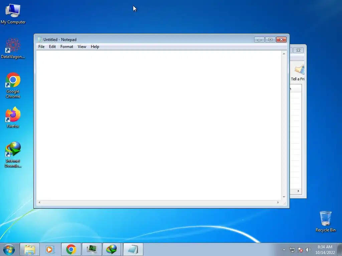Screen dimensions: 342x256
Task: Open the Windows Start menu
Action: coord(9,249)
